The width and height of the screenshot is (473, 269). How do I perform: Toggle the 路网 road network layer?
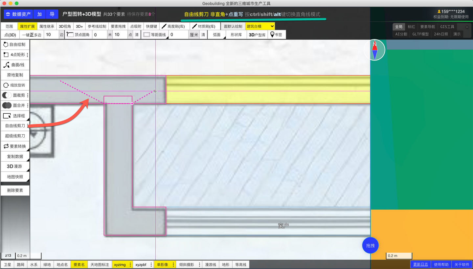point(20,264)
